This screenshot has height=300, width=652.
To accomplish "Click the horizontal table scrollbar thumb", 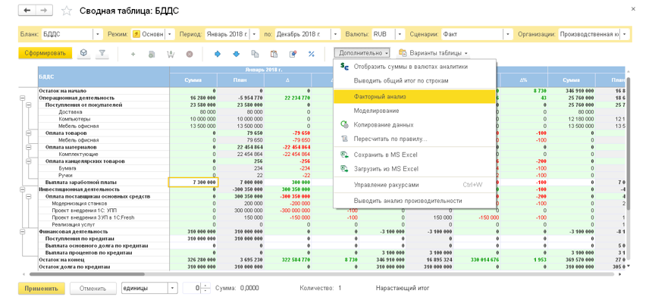I will point(87,274).
